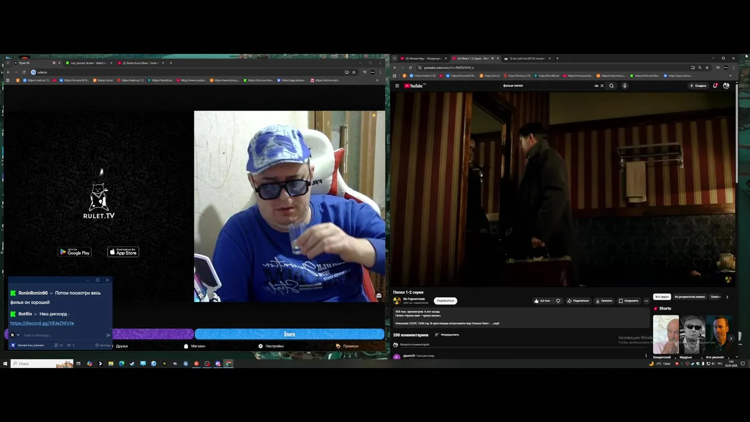The width and height of the screenshot is (750, 422).
Task: Click YouTube address bar URL
Action: click(x=448, y=67)
